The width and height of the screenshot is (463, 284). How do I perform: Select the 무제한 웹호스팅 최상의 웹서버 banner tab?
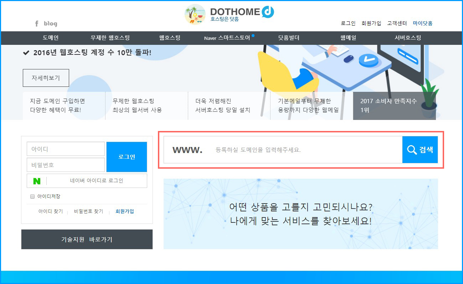(147, 106)
